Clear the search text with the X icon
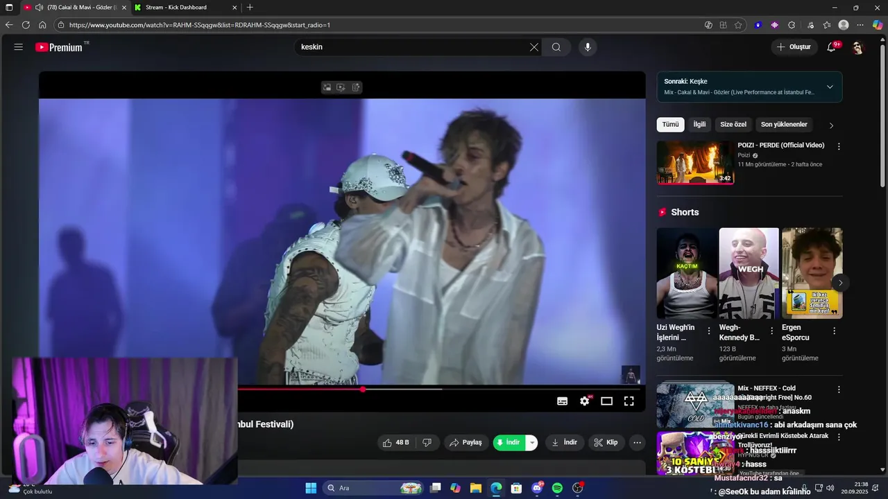888x499 pixels. (x=534, y=47)
